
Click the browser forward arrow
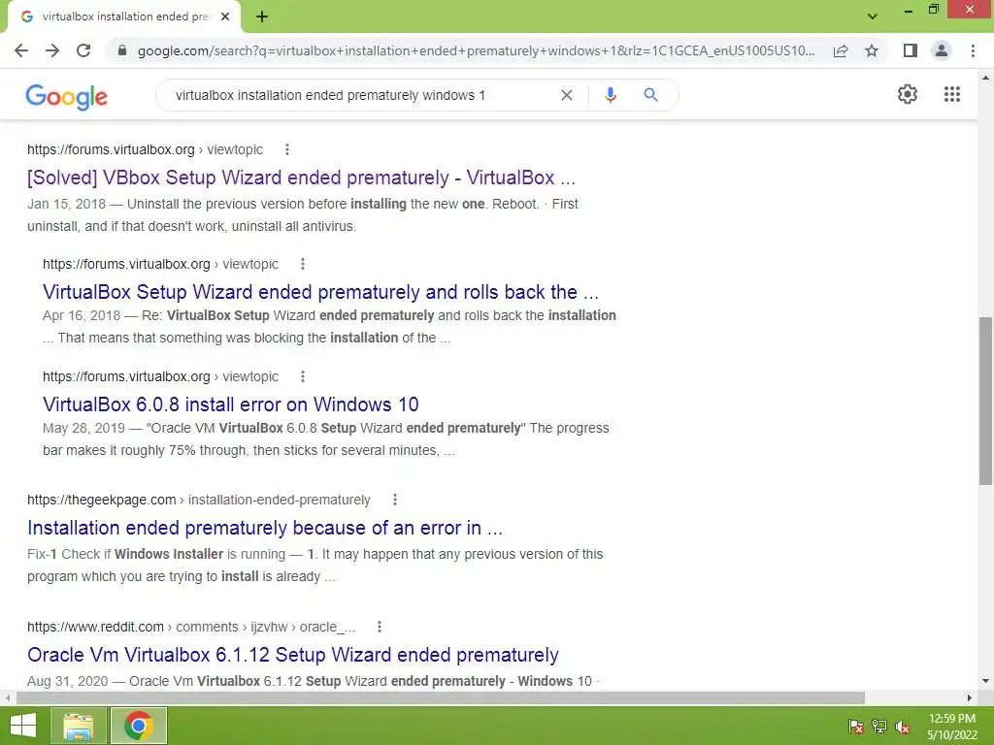coord(52,50)
